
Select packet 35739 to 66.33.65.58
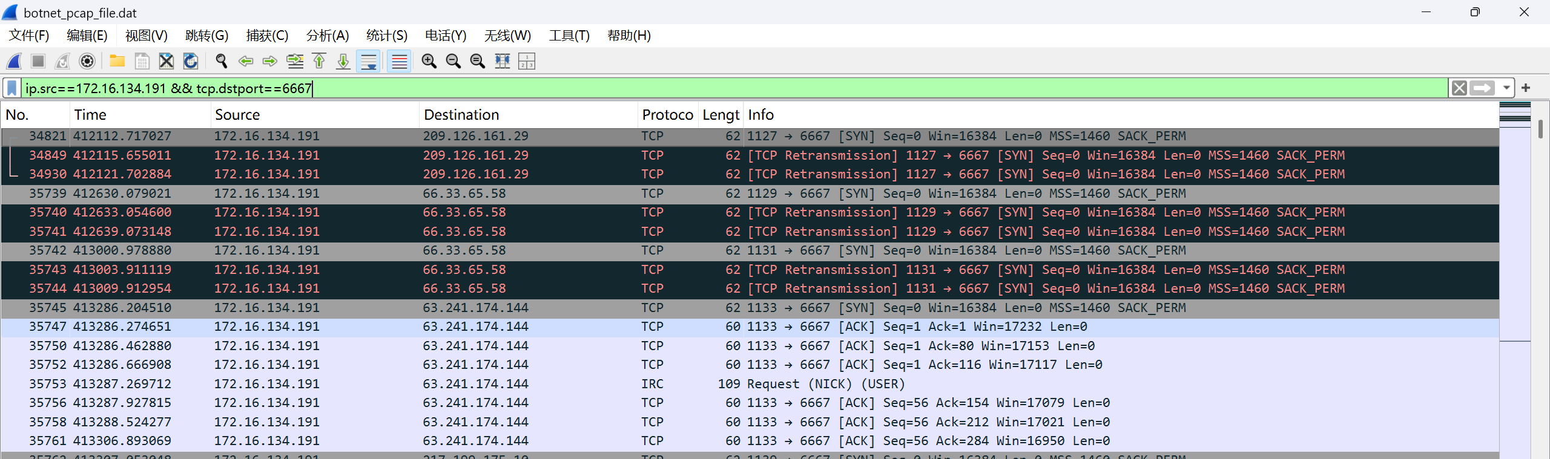pyautogui.click(x=750, y=194)
